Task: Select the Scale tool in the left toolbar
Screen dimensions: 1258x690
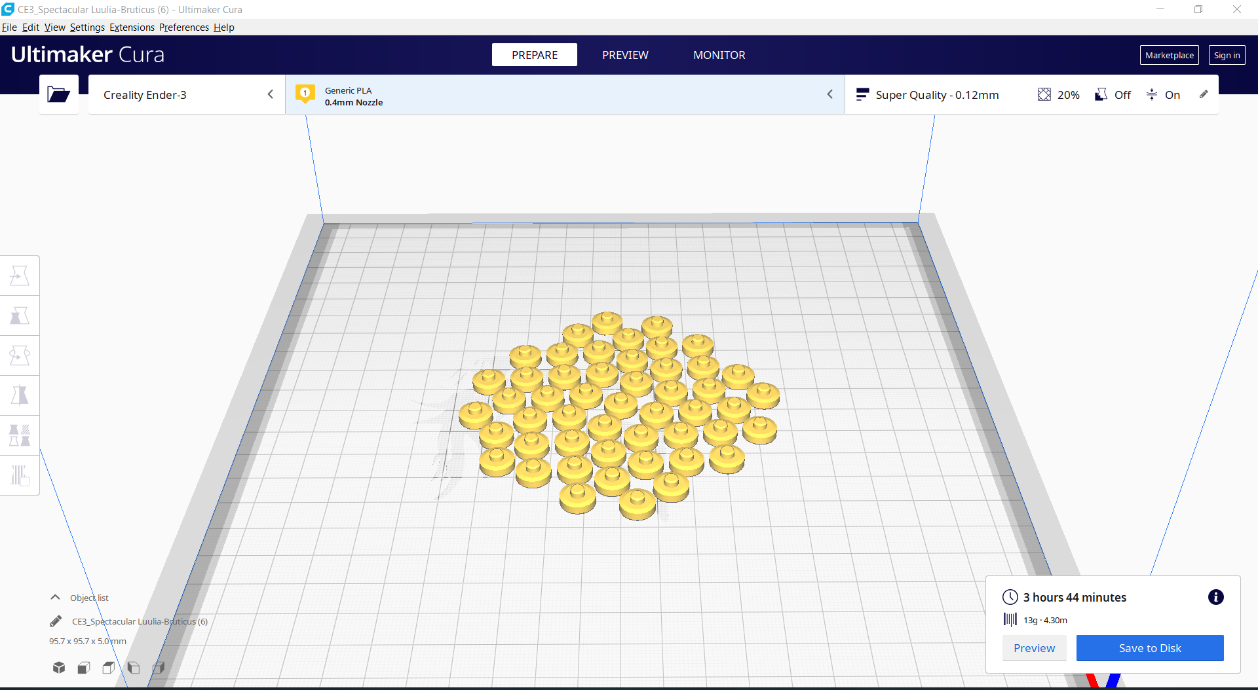Action: [x=20, y=316]
